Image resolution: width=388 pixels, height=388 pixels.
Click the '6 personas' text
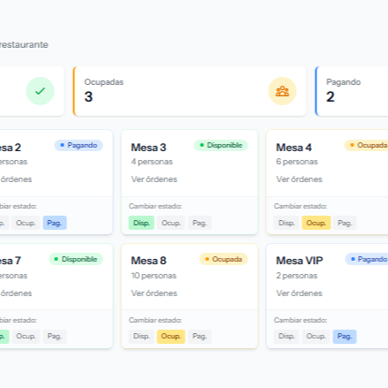click(x=297, y=162)
